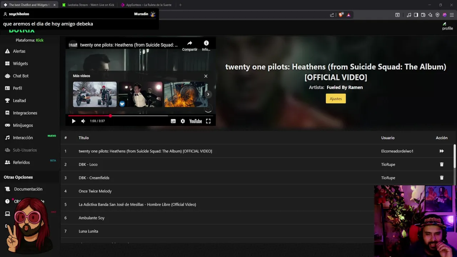Click the 1:03 / 3:37 timestamp
This screenshot has width=457, height=257.
(x=97, y=121)
